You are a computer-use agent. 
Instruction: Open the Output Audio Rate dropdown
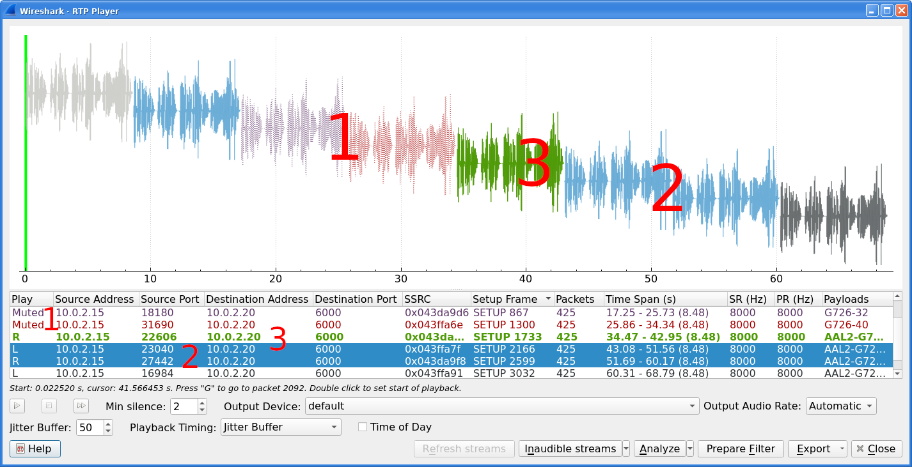(840, 406)
